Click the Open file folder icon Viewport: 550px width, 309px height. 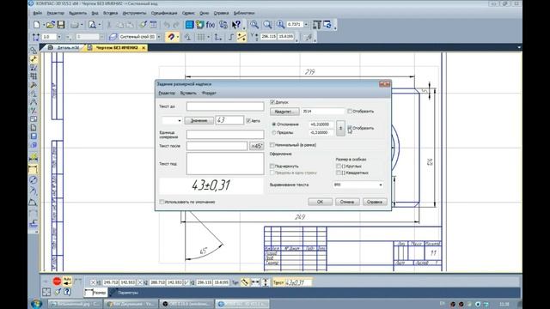pos(51,25)
